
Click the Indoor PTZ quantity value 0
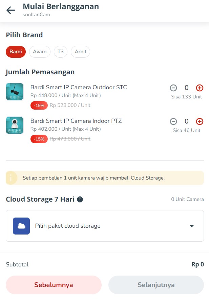point(187,121)
